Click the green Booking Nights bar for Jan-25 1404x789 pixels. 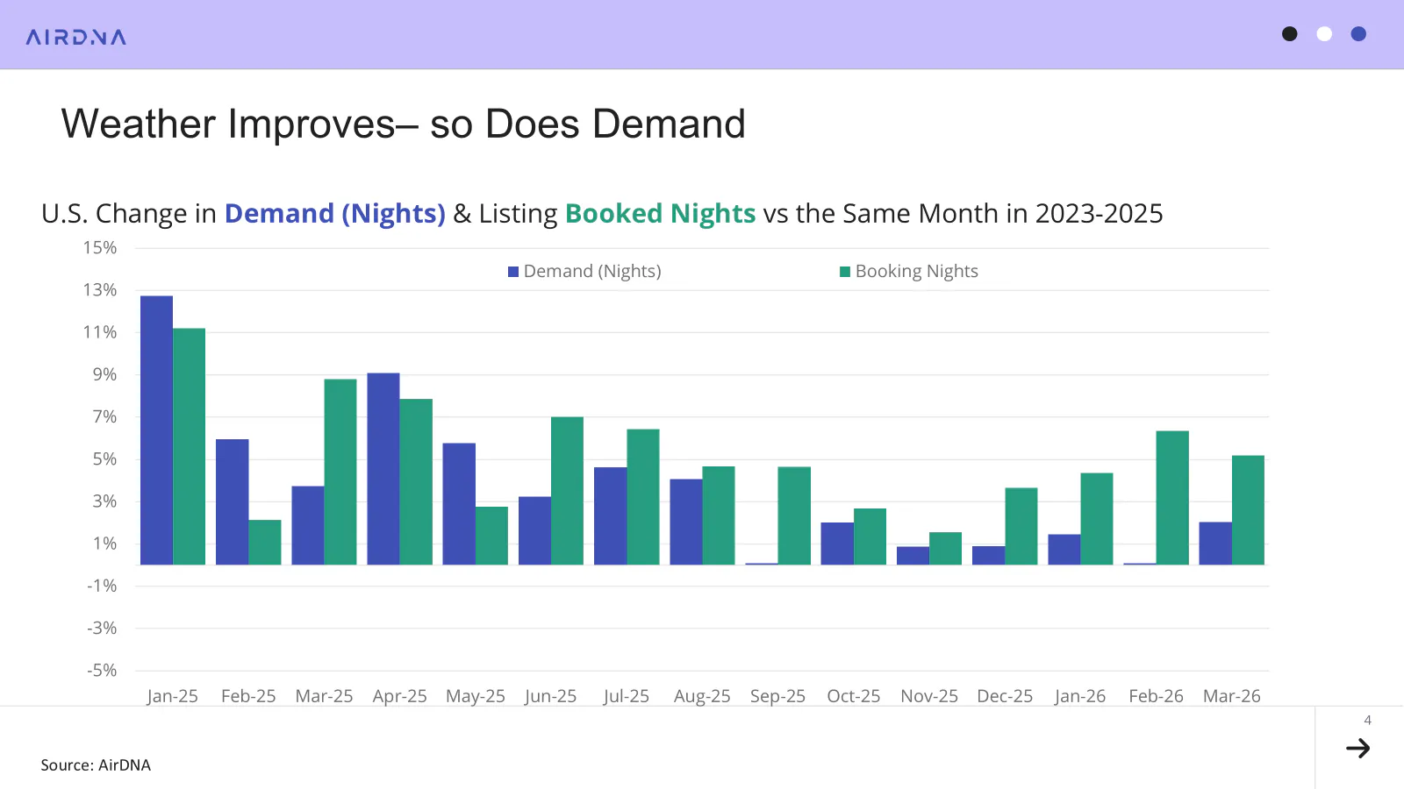coord(189,446)
